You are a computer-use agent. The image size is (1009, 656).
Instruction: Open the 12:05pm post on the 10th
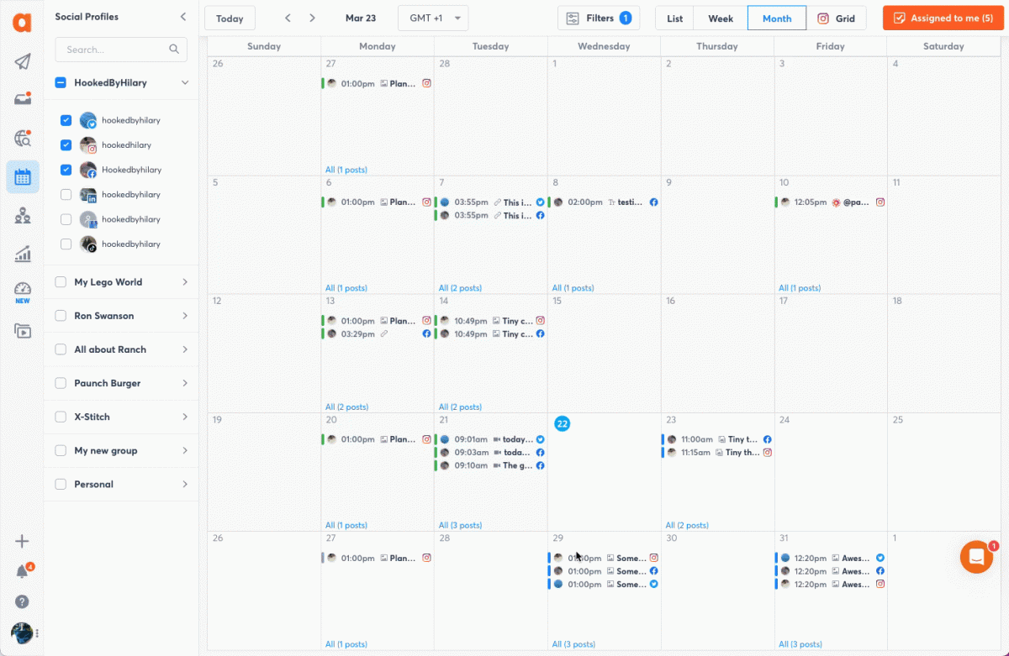[x=830, y=202]
